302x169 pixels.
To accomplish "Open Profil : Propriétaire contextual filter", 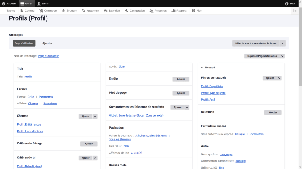I will 212,86.
